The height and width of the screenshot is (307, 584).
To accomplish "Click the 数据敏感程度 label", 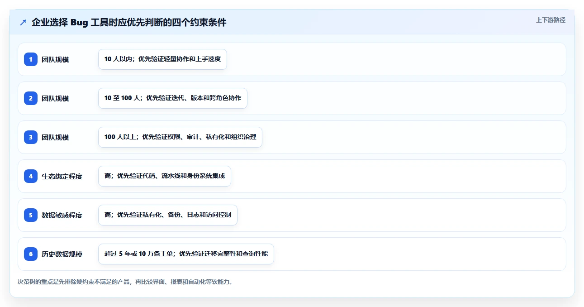I will pos(62,215).
